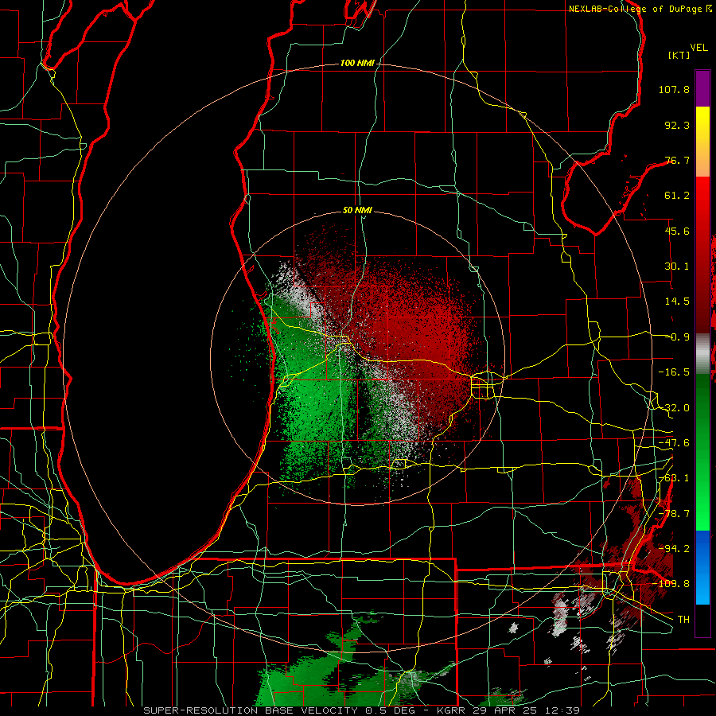The image size is (716, 716).
Task: Click the Super-Resolution Base Velocity caption
Action: pos(362,710)
